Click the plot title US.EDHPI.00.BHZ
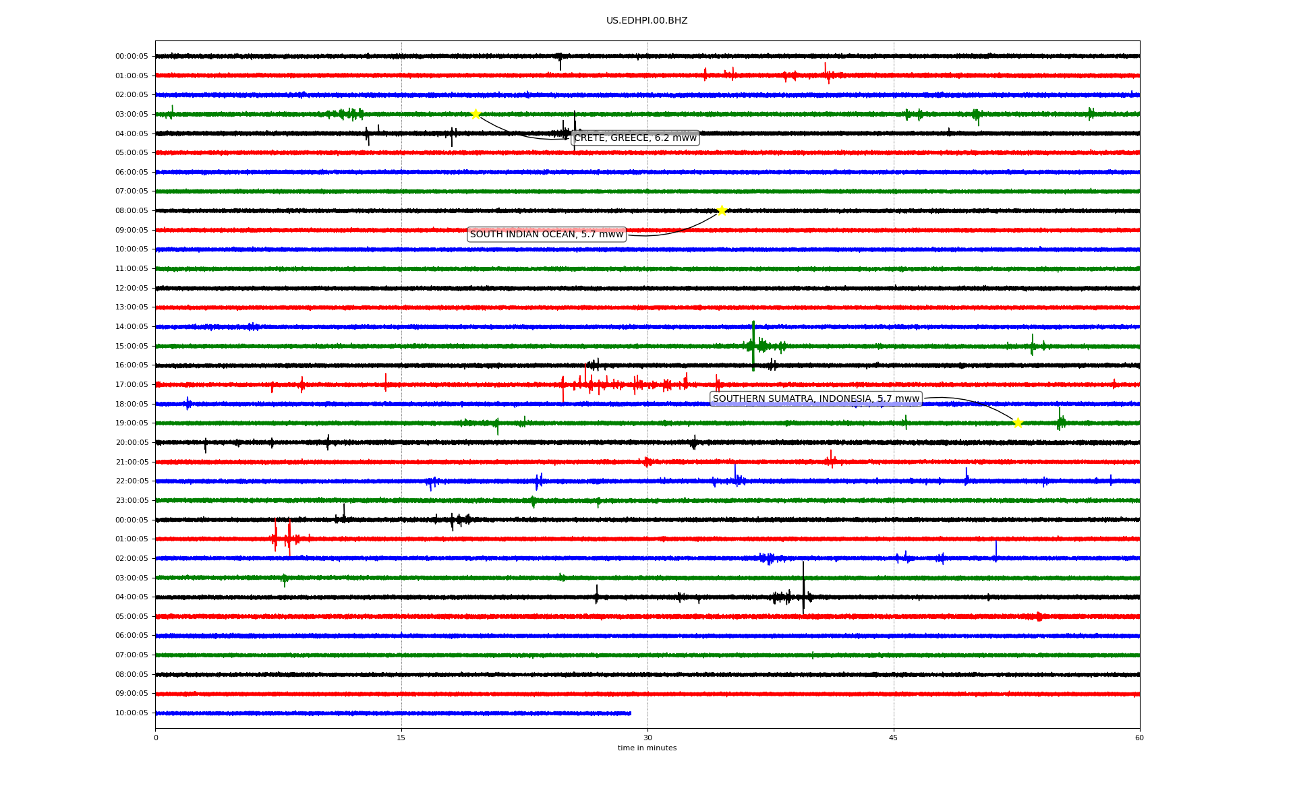This screenshot has width=1295, height=809. pyautogui.click(x=647, y=21)
